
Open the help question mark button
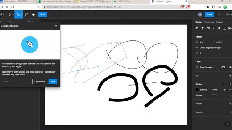pos(227,124)
